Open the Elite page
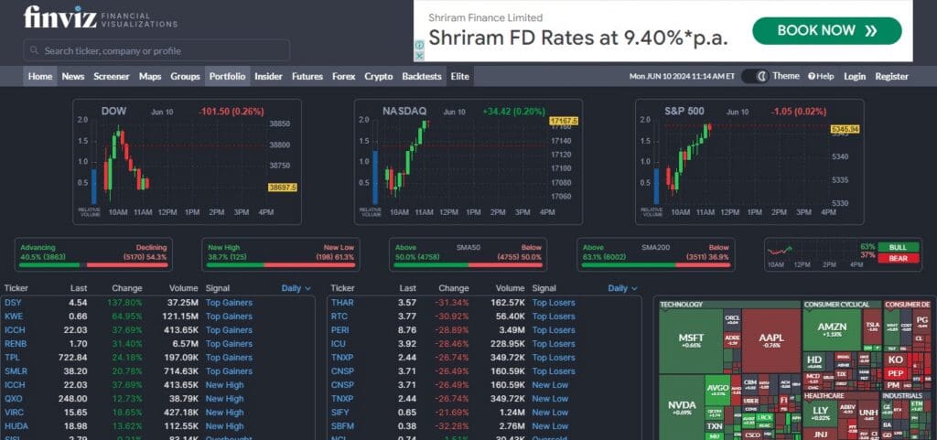937x440 pixels. [460, 77]
